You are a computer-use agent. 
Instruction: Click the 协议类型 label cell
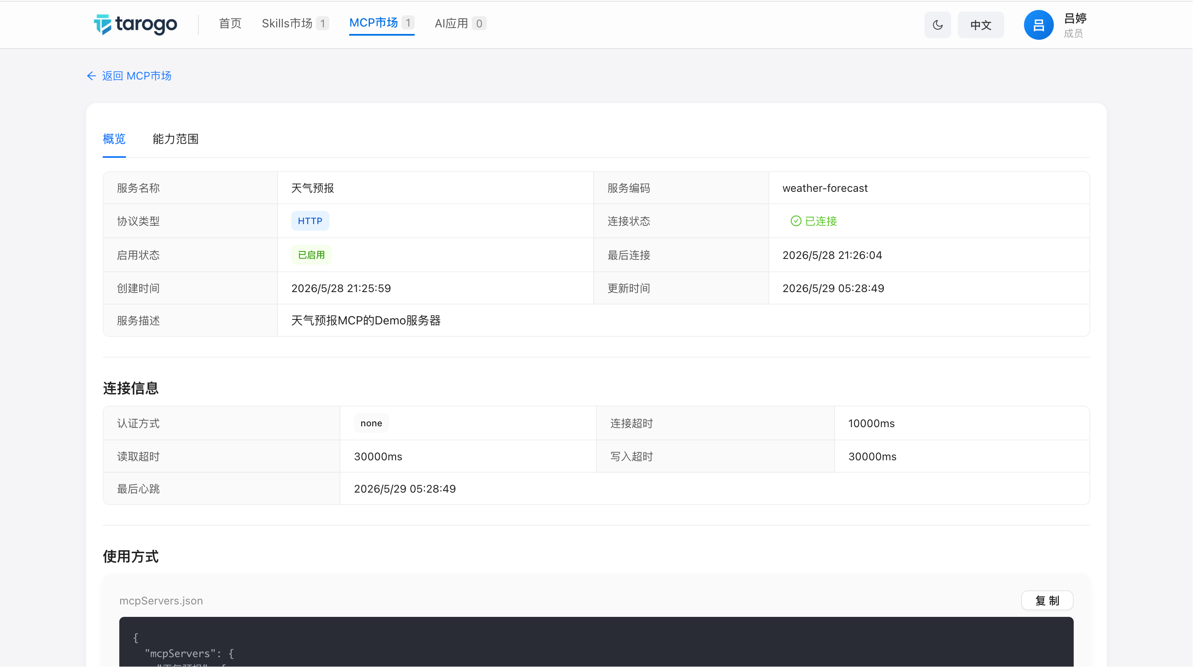point(191,221)
